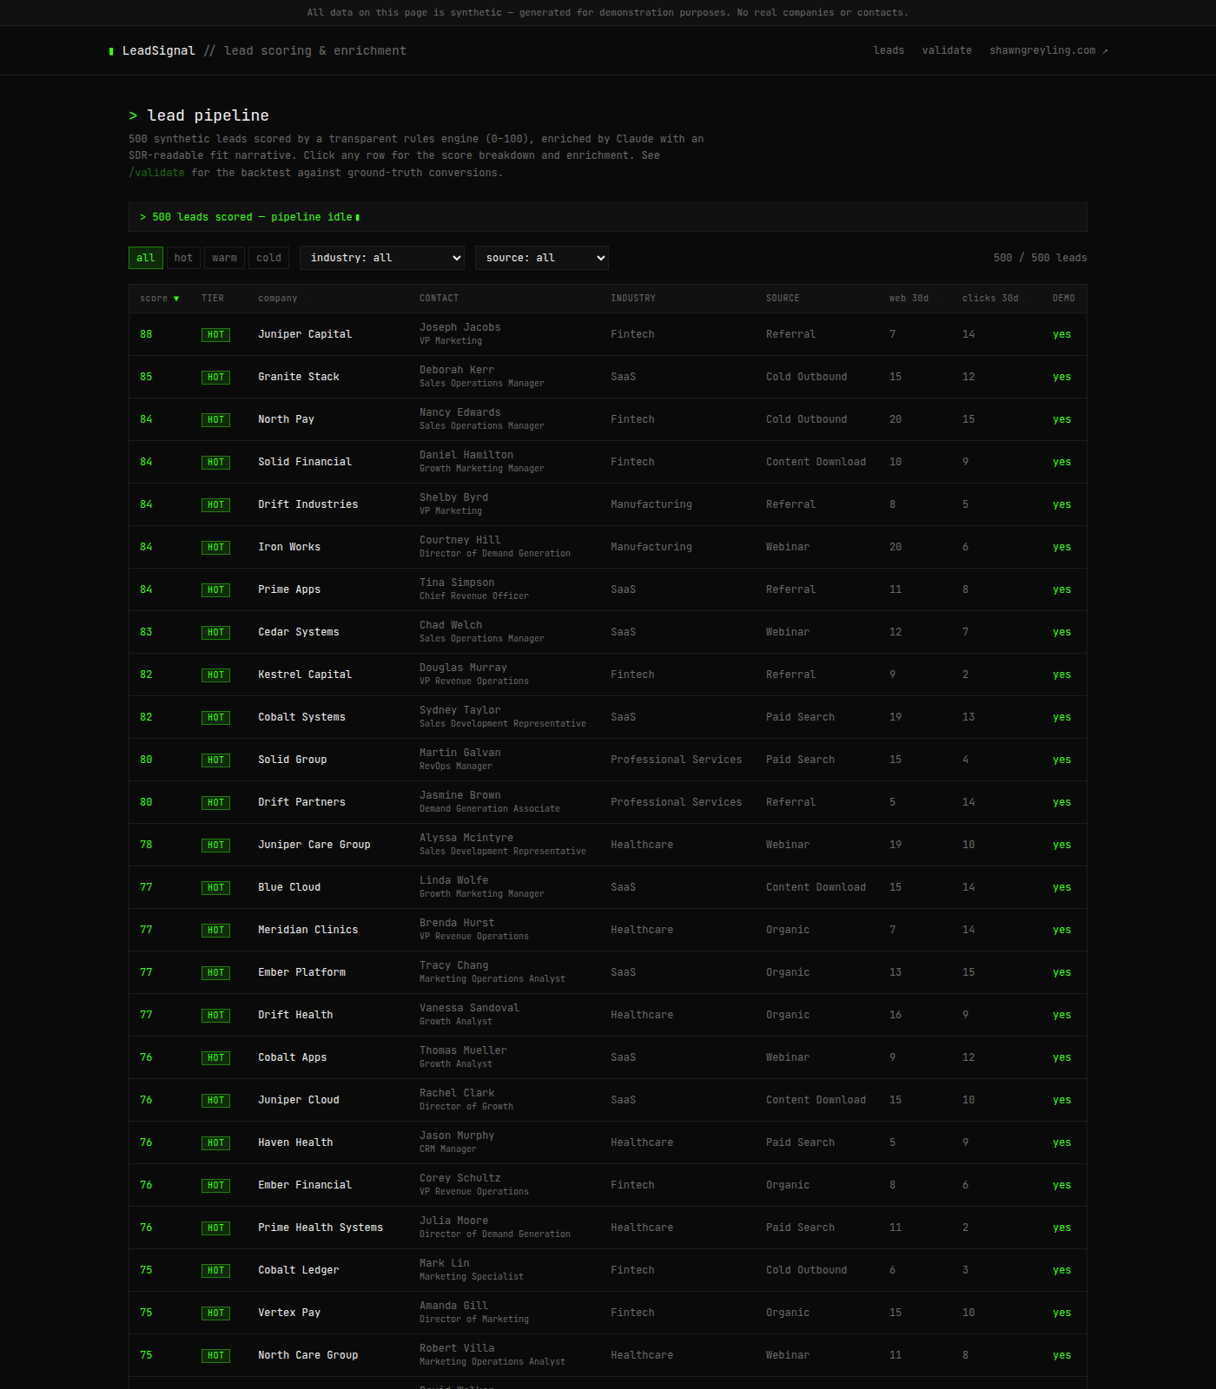Click the pipeline idle status bar
This screenshot has height=1389, width=1216.
point(608,217)
